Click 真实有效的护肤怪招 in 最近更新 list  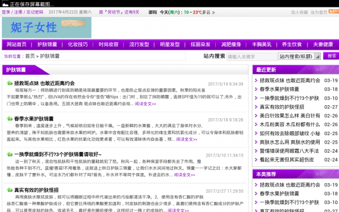click(x=282, y=107)
